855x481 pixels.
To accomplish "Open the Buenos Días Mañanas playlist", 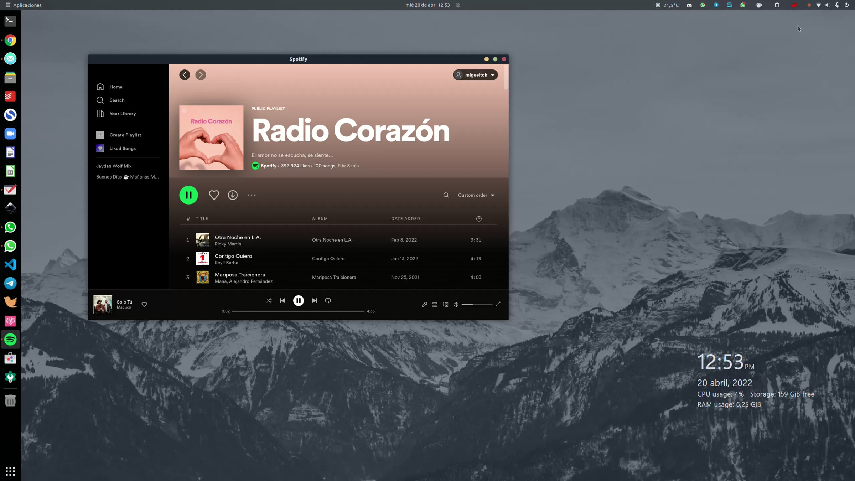I will point(128,177).
